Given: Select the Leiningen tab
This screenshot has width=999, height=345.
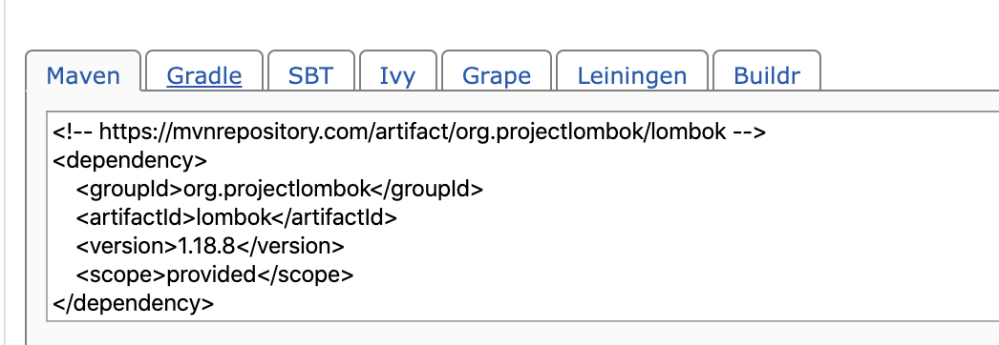Looking at the screenshot, I should pyautogui.click(x=632, y=76).
